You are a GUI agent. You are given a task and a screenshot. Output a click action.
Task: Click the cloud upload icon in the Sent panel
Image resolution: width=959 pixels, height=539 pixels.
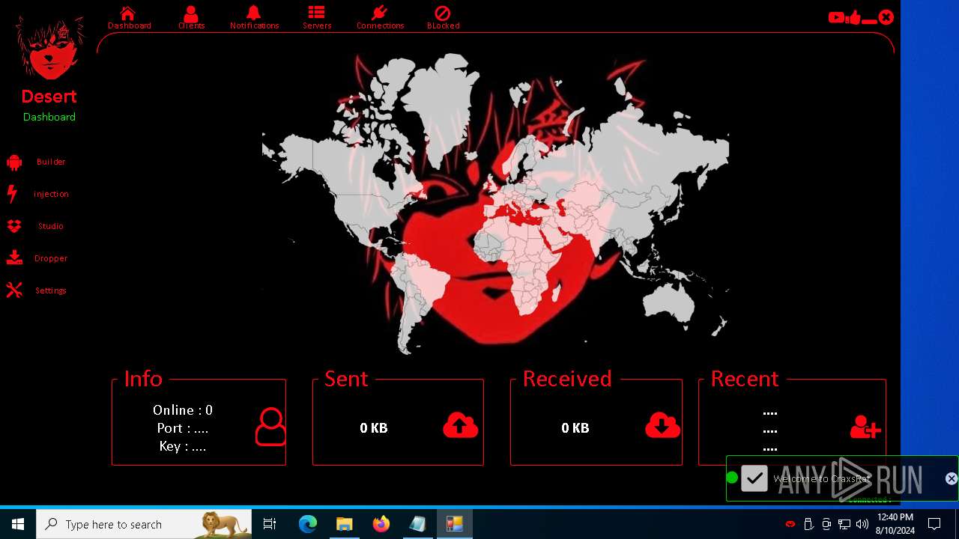click(461, 425)
